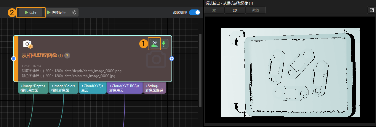Click the camera icon of the step

(x=28, y=44)
